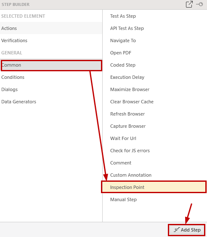207x237 pixels.
Task: Select Clear Browser Cache step
Action: click(x=155, y=102)
